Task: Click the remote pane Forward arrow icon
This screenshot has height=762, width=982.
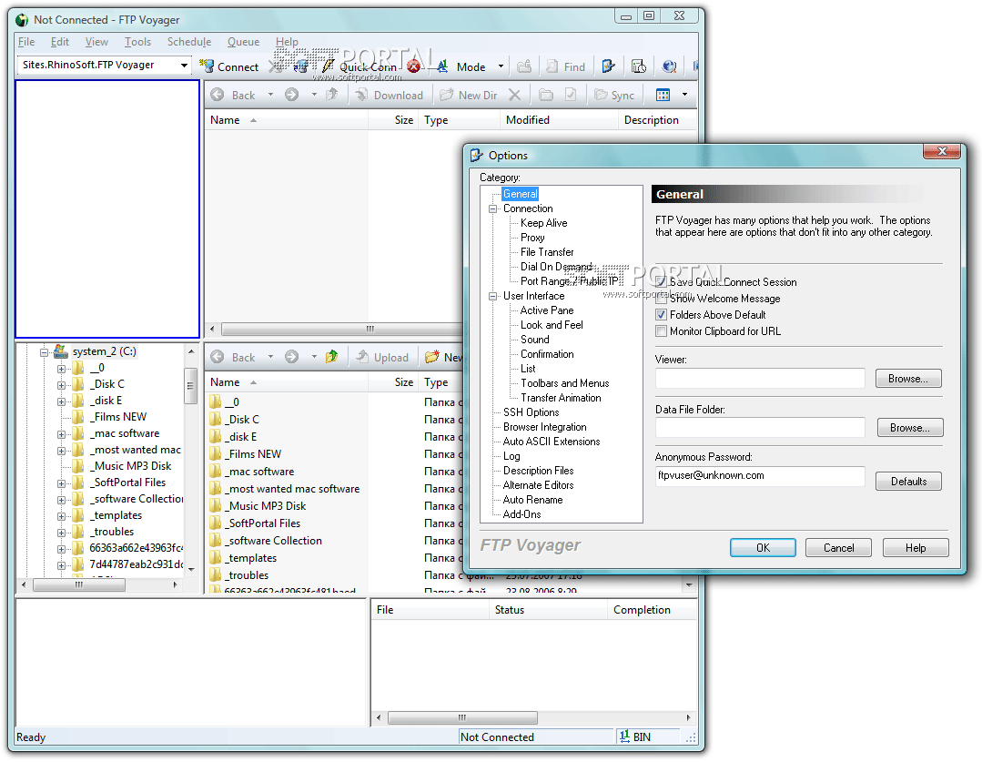Action: pyautogui.click(x=292, y=95)
